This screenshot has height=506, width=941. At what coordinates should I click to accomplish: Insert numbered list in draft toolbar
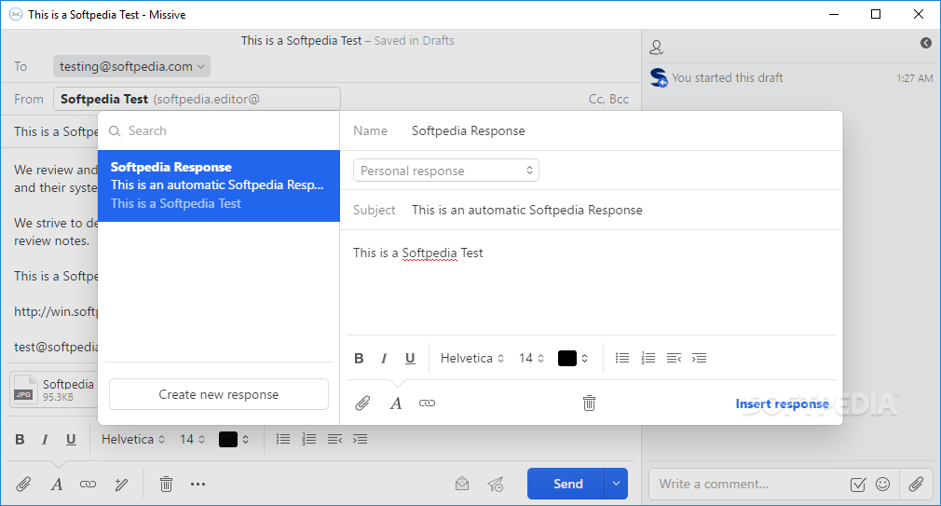[309, 440]
